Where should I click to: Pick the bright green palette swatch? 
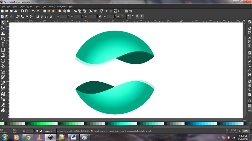click(41, 123)
